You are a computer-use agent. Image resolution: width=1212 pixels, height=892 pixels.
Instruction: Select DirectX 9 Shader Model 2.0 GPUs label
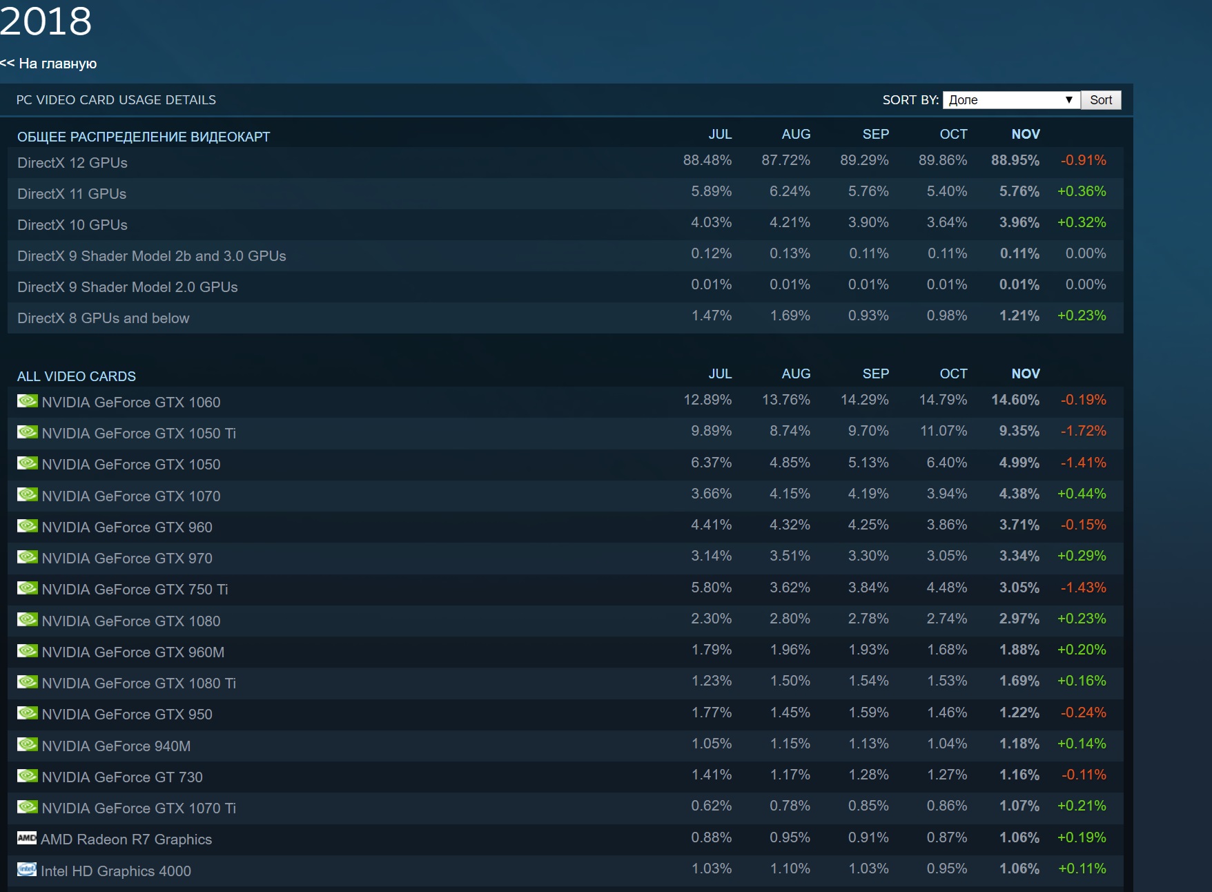pos(128,287)
